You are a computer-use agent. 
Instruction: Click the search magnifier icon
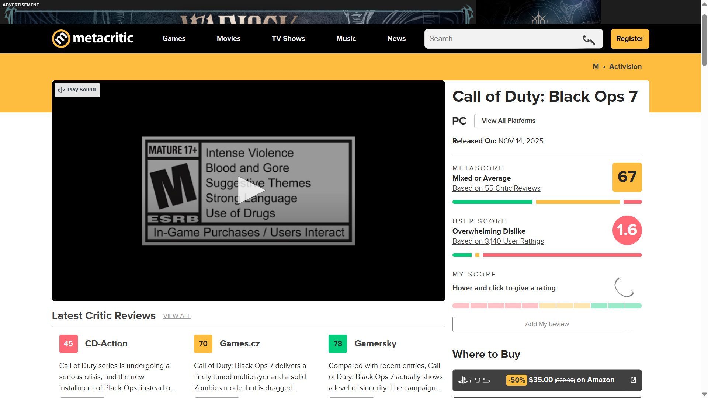click(x=589, y=39)
